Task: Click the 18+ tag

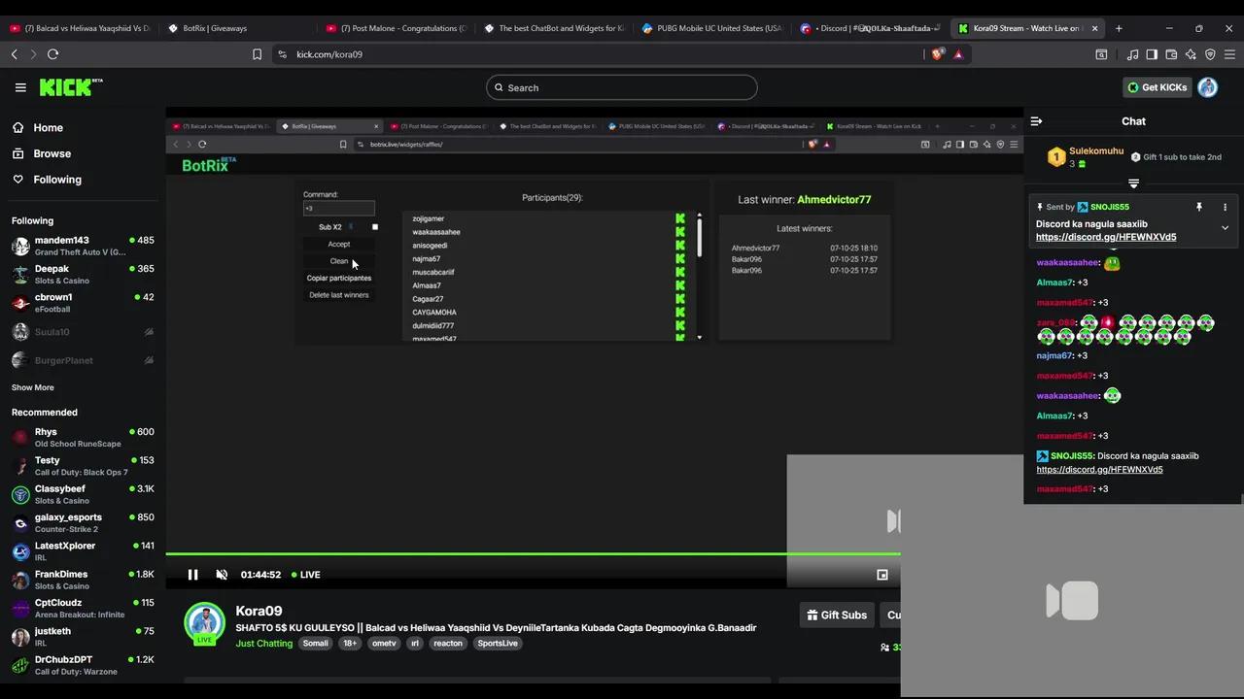Action: point(350,643)
